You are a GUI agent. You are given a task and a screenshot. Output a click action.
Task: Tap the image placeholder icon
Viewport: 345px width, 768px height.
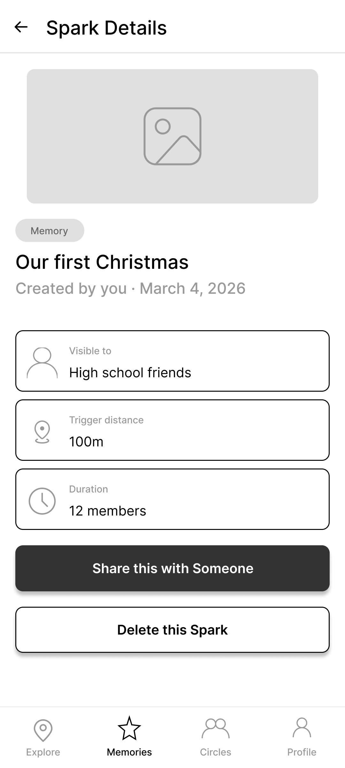pyautogui.click(x=172, y=136)
